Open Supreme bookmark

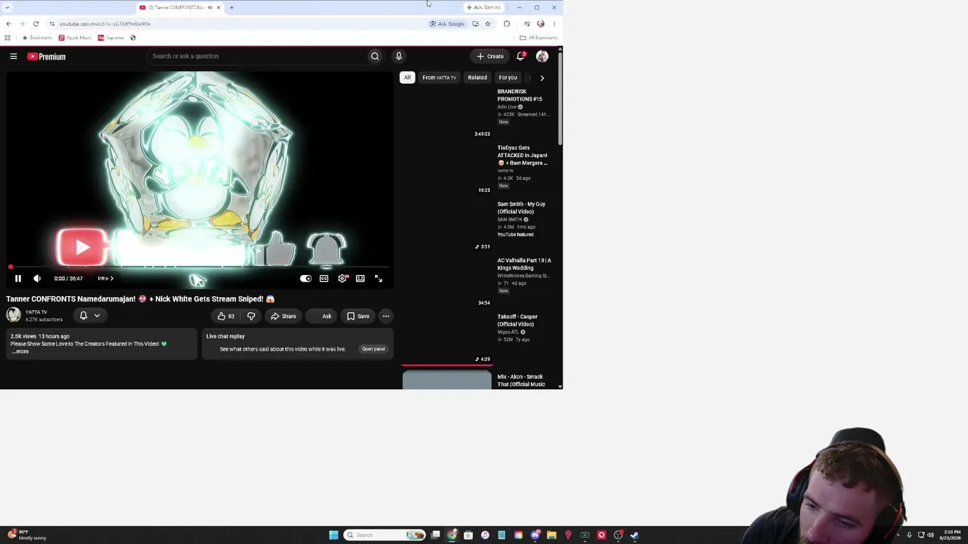pos(111,38)
